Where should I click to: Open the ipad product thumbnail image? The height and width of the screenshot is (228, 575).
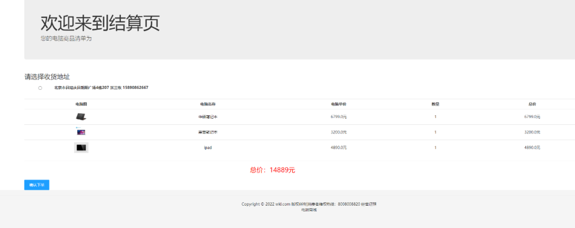[81, 148]
